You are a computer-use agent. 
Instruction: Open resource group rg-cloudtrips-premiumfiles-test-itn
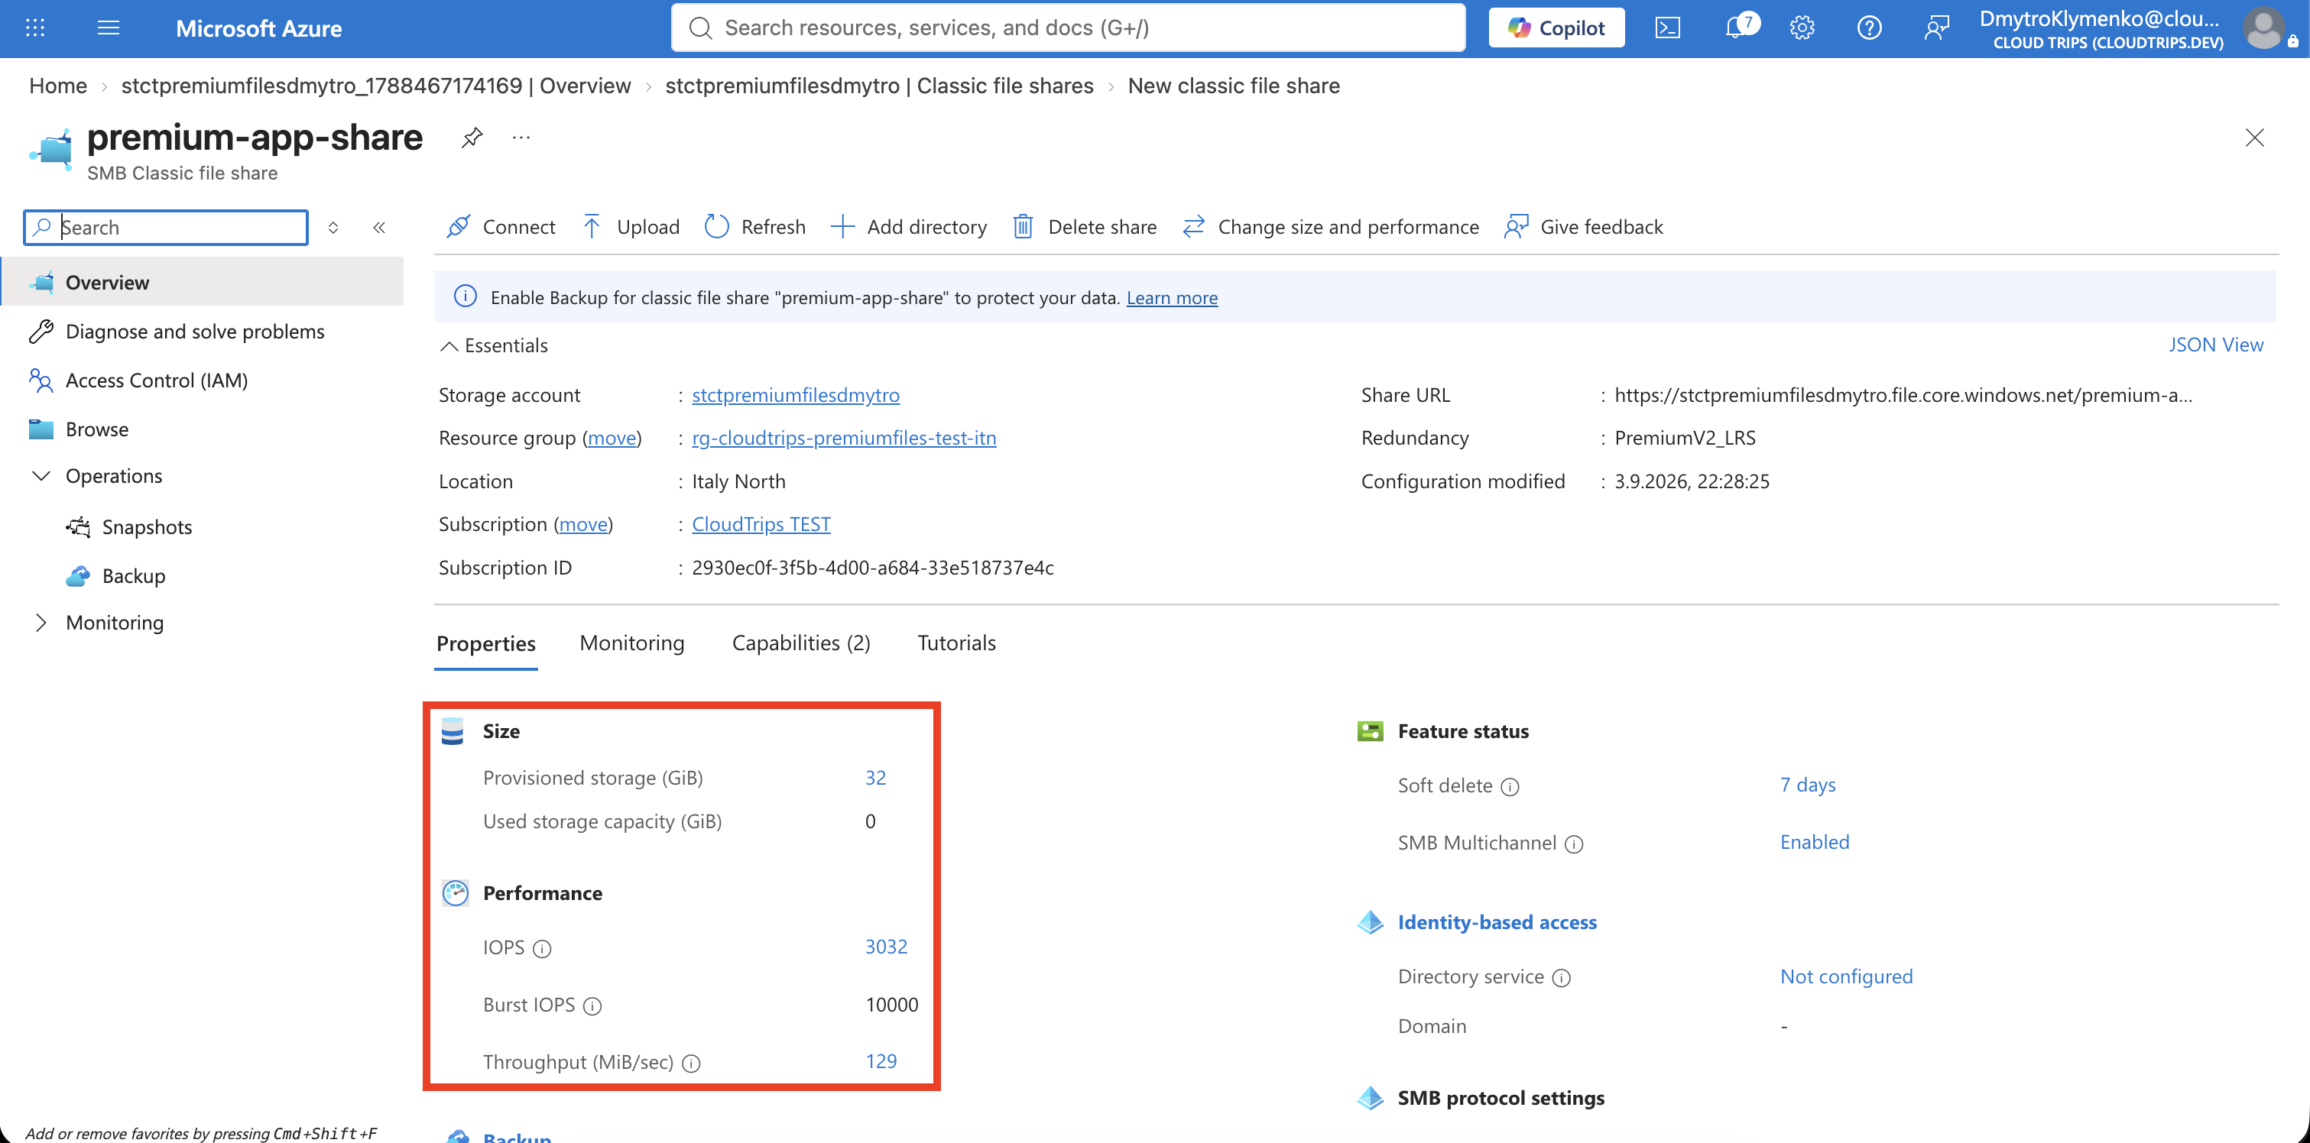844,439
